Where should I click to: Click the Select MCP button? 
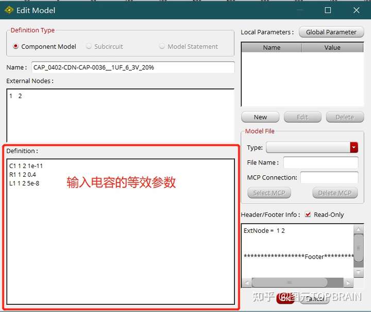pyautogui.click(x=269, y=193)
